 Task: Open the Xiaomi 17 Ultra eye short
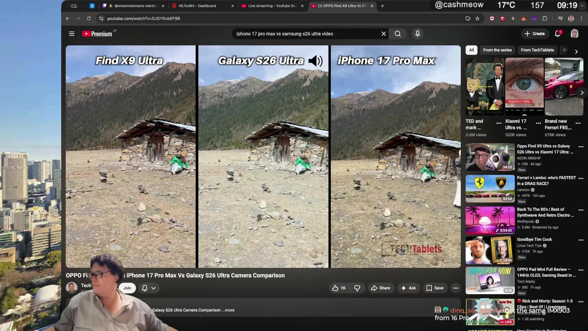tap(525, 86)
